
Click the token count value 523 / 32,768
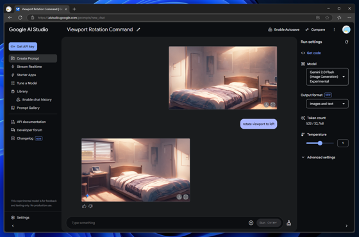coord(315,124)
